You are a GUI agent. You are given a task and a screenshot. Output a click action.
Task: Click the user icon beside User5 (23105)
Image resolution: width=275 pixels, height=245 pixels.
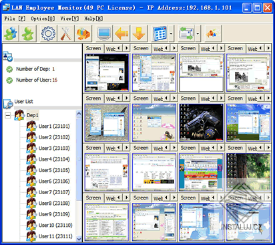[31, 170]
